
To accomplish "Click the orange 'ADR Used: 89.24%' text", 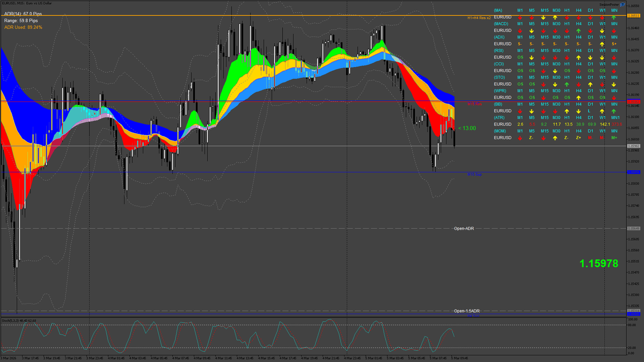I will pos(23,27).
